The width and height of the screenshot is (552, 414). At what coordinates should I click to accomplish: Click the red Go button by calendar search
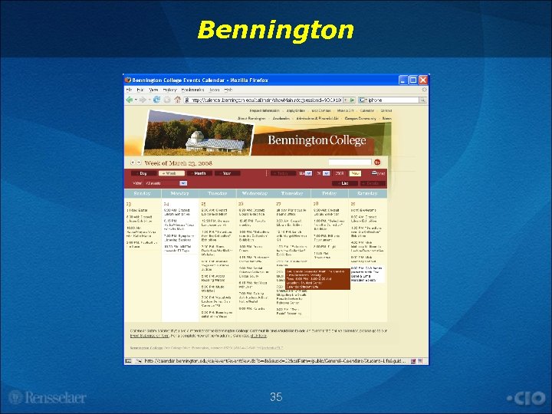(377, 163)
